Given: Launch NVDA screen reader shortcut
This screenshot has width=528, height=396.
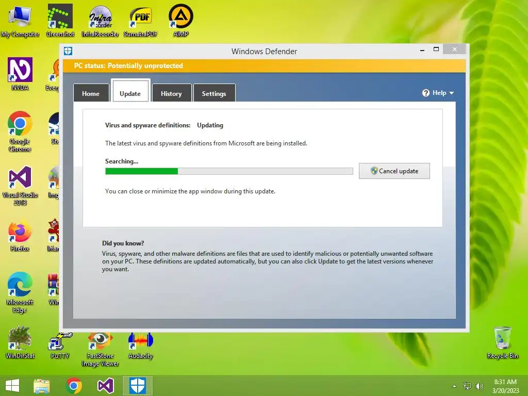Looking at the screenshot, I should (20, 74).
